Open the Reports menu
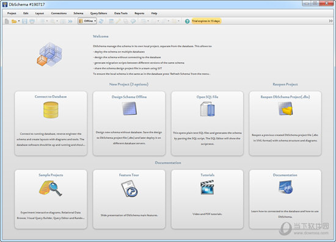The height and width of the screenshot is (242, 336). pos(139,13)
